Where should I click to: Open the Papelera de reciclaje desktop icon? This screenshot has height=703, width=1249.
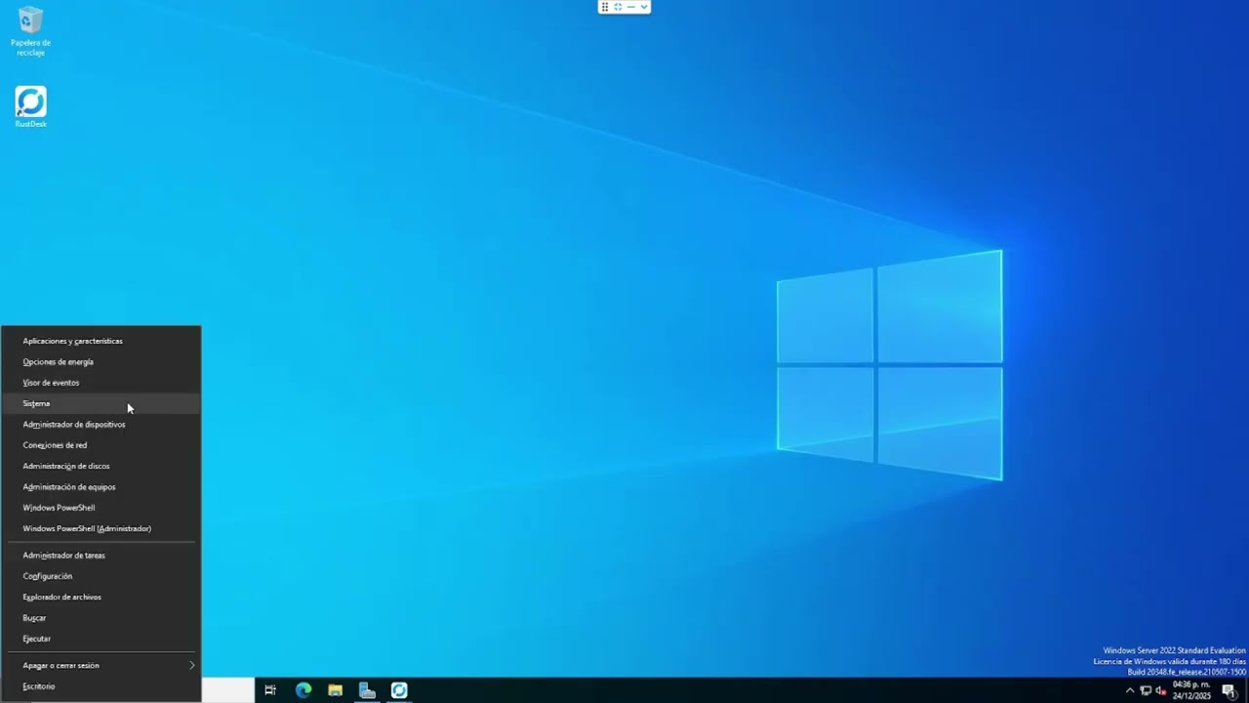(30, 30)
